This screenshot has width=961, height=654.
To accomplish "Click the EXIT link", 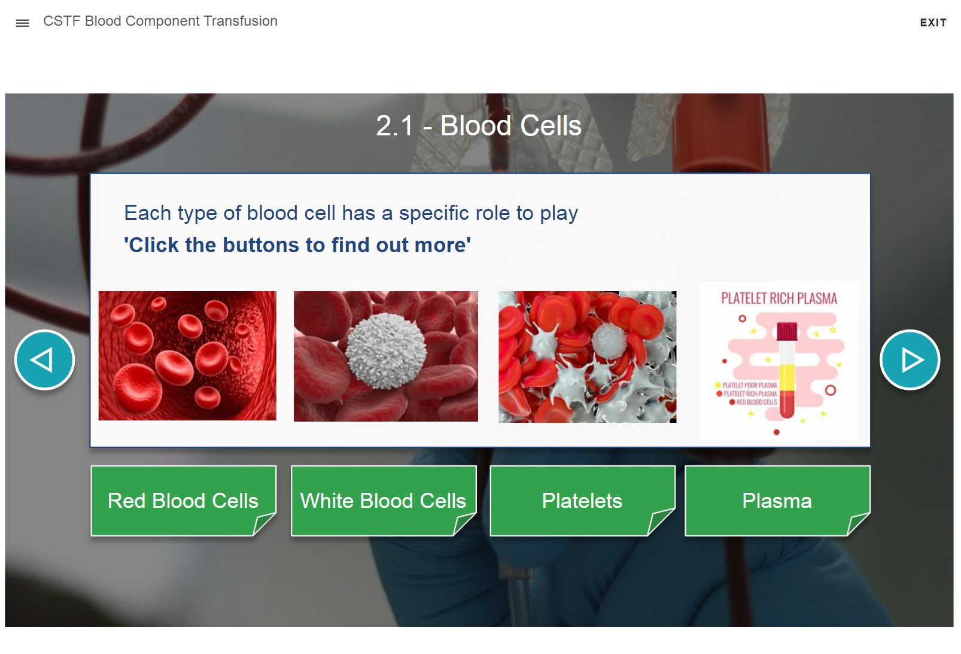I will [x=933, y=23].
